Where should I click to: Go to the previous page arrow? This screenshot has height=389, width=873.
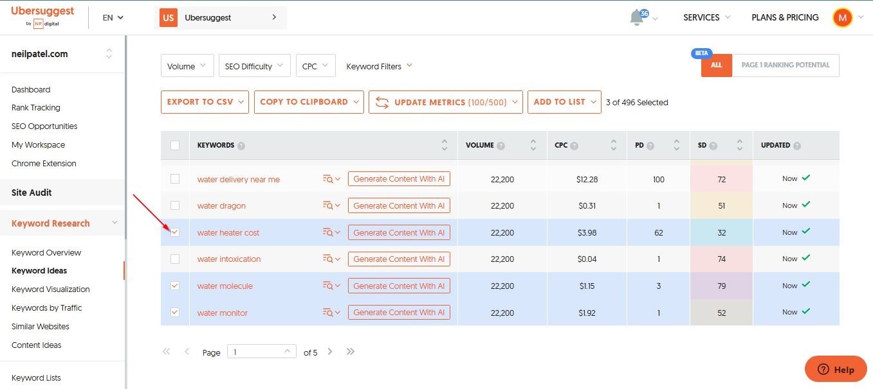click(187, 352)
